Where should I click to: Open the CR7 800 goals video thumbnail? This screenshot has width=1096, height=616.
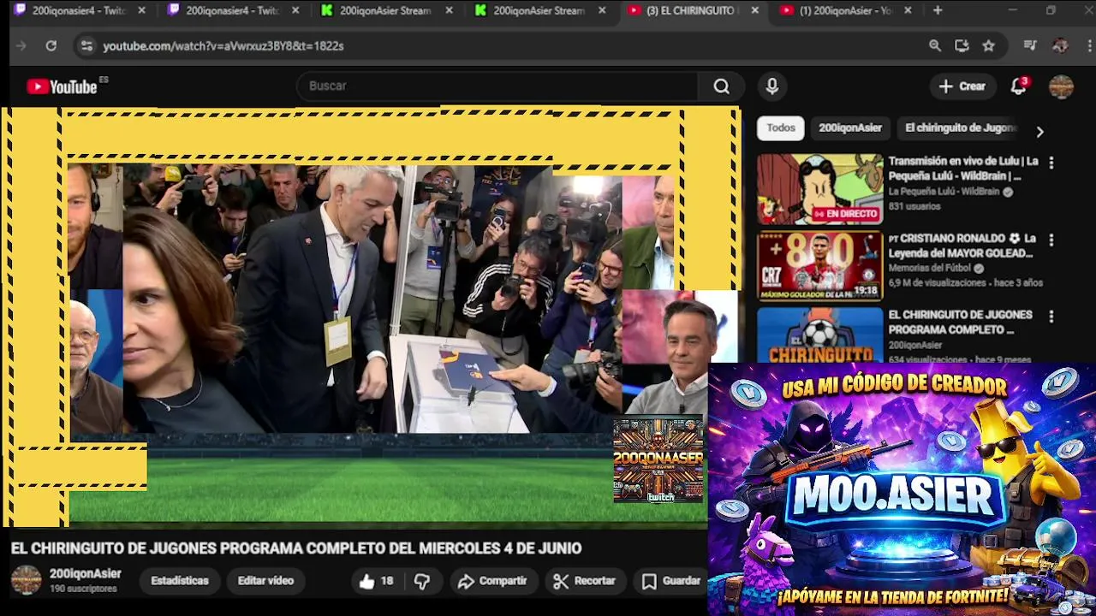(819, 266)
